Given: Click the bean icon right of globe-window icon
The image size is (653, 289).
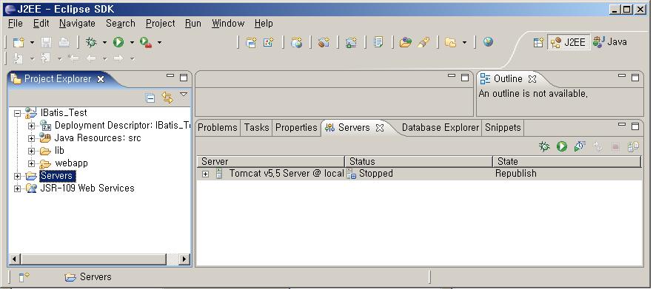Looking at the screenshot, I should (324, 42).
